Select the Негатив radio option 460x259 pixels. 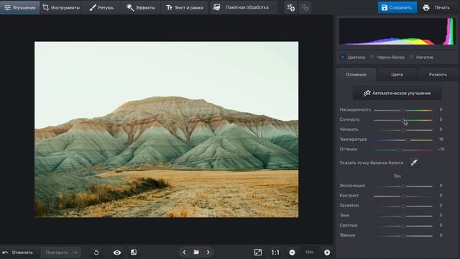(x=411, y=57)
